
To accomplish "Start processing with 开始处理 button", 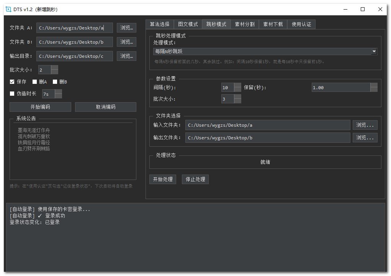I will (163, 180).
